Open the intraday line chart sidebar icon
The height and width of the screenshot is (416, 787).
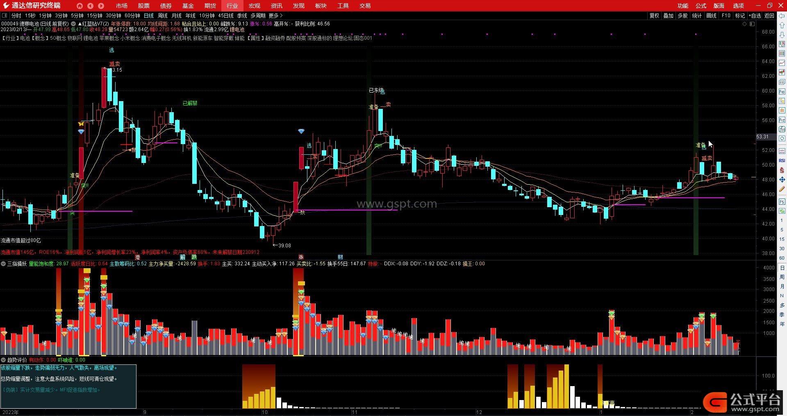(782, 63)
